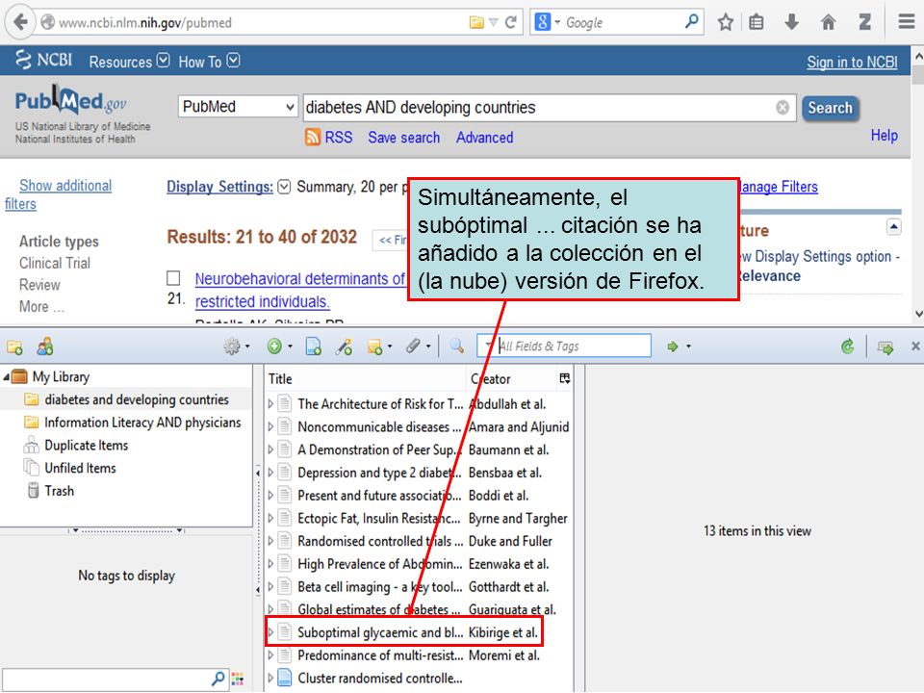Image resolution: width=924 pixels, height=693 pixels.
Task: Open the PubMed database dropdown
Action: [x=238, y=107]
